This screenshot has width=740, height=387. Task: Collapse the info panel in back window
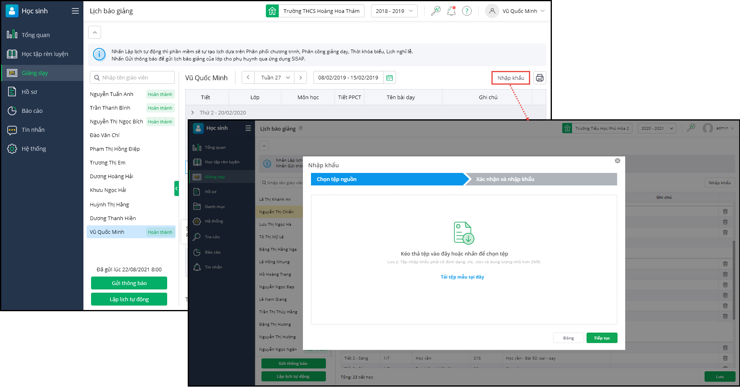[95, 32]
